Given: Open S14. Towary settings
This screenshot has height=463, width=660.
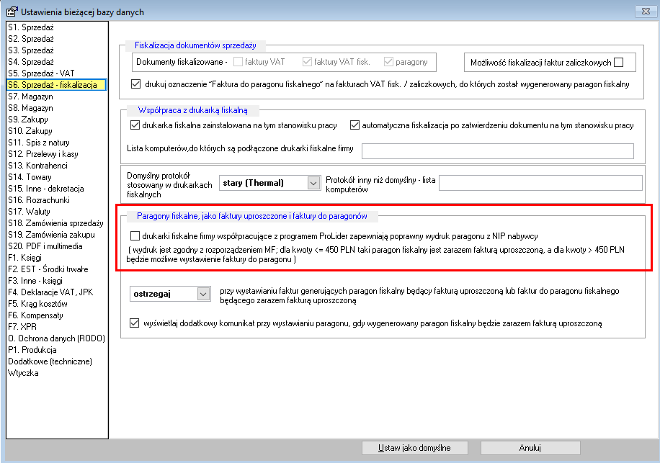Looking at the screenshot, I should click(57, 177).
